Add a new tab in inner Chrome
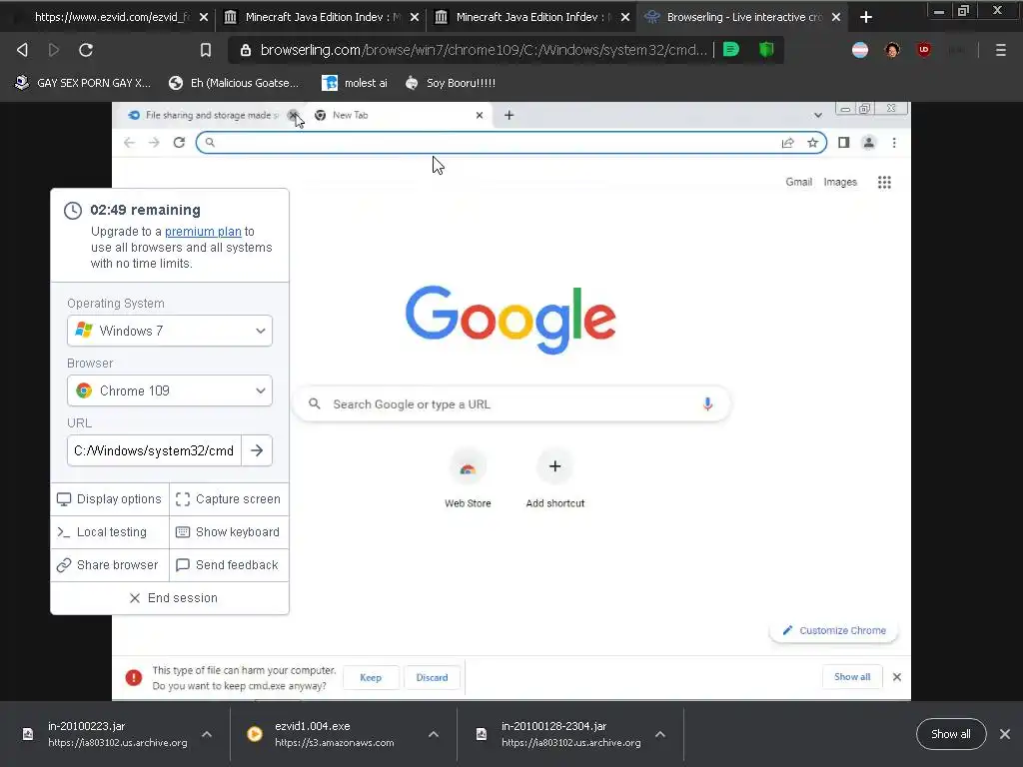 (x=509, y=116)
